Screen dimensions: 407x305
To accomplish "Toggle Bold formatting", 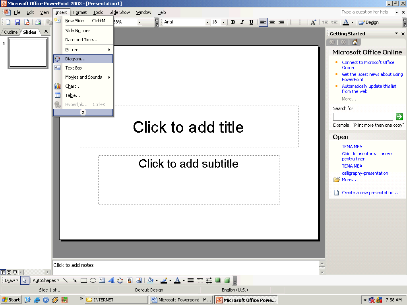I will pyautogui.click(x=233, y=22).
